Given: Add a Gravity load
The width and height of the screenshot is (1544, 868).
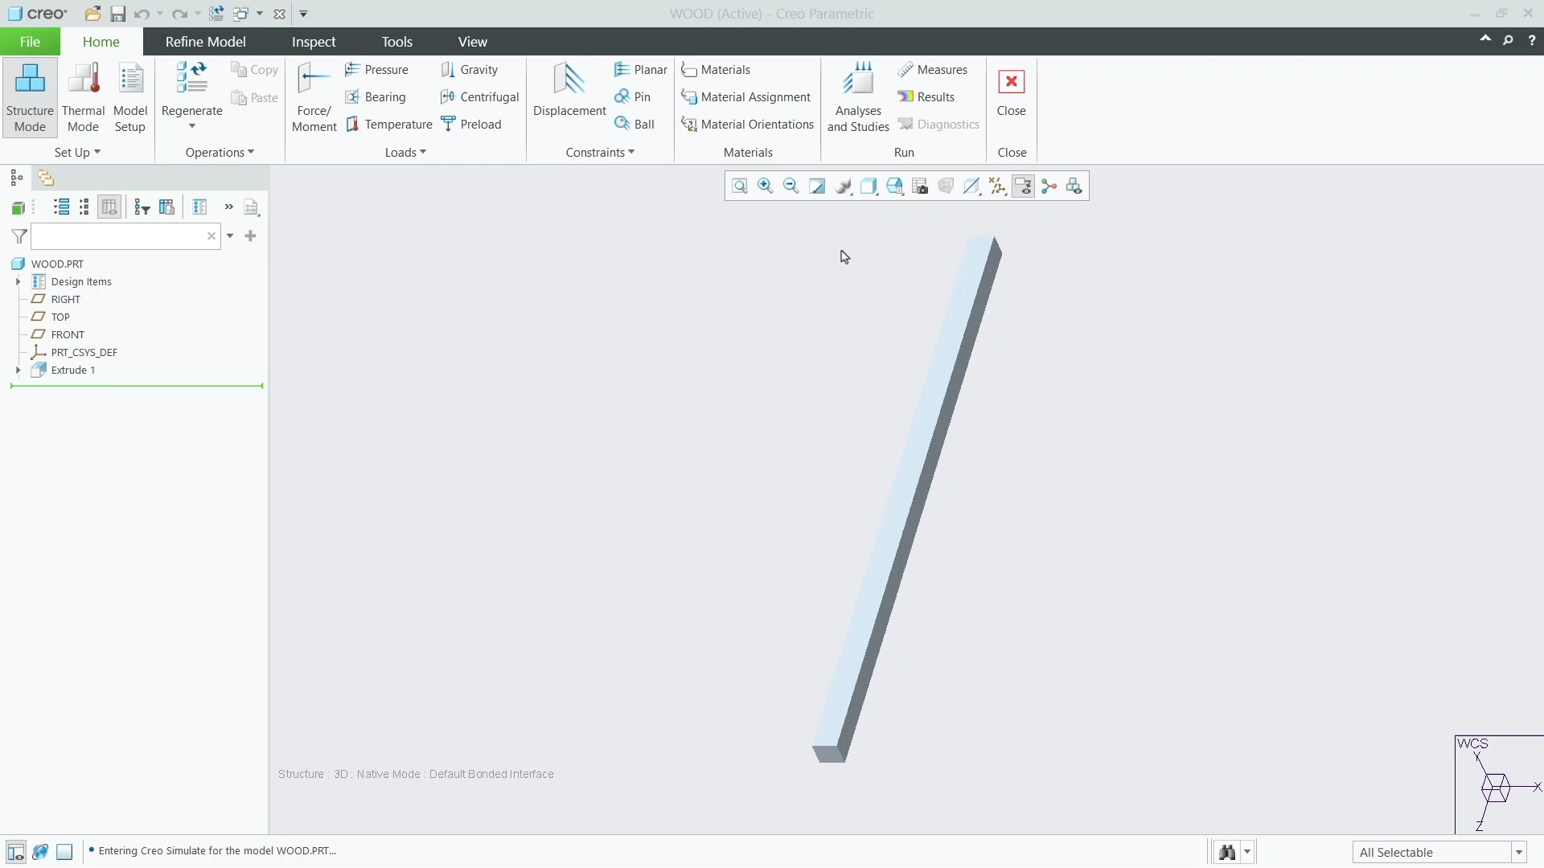Looking at the screenshot, I should 470,70.
